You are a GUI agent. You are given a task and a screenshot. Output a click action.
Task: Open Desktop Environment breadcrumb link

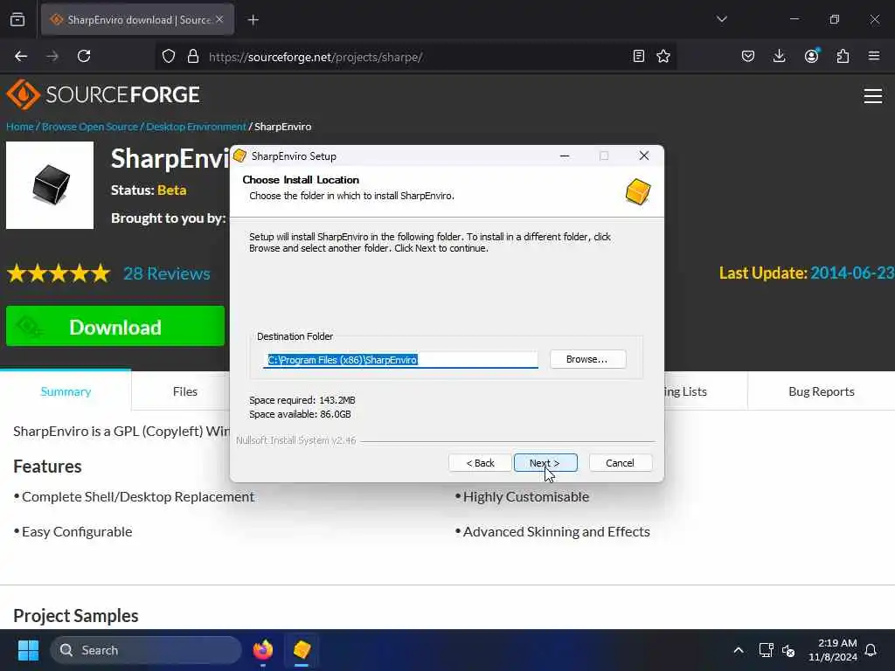coord(196,127)
